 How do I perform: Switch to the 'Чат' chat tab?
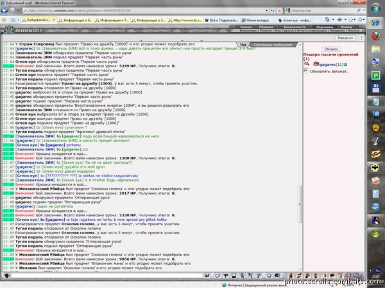tap(243, 45)
